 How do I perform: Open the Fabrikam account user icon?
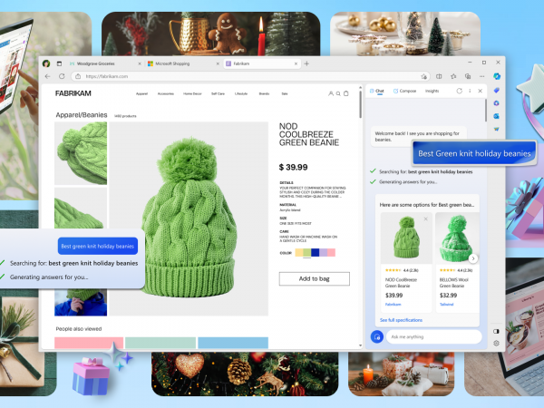[331, 93]
